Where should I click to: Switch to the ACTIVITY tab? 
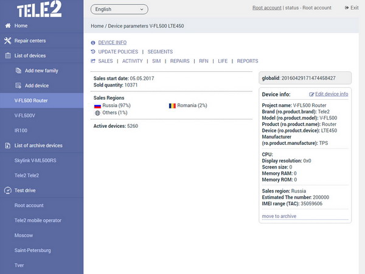click(132, 61)
